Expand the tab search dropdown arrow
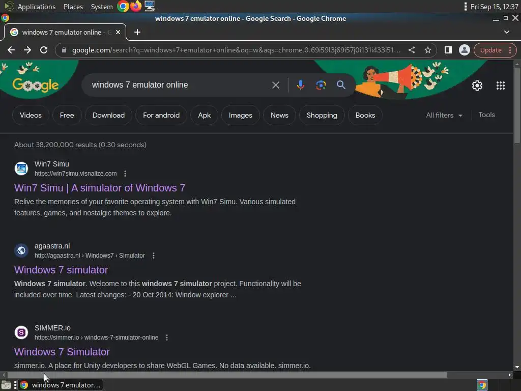Image resolution: width=521 pixels, height=391 pixels. [506, 32]
